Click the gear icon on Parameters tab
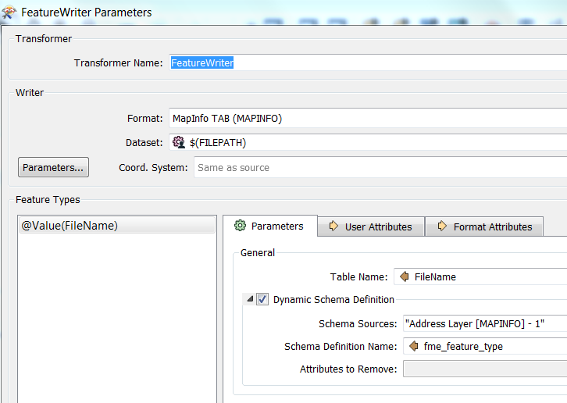Image resolution: width=567 pixels, height=403 pixels. coord(240,226)
